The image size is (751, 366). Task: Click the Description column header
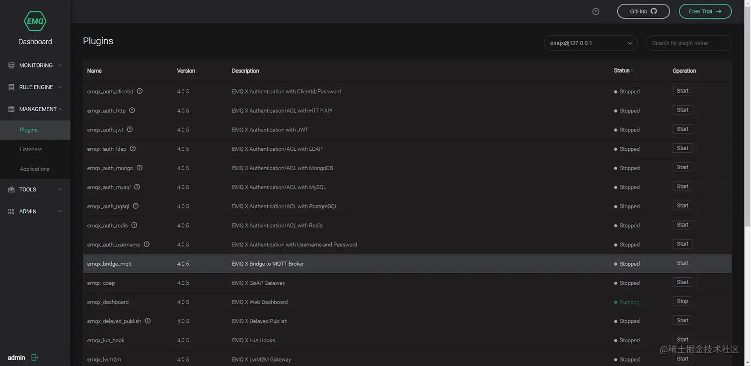245,71
